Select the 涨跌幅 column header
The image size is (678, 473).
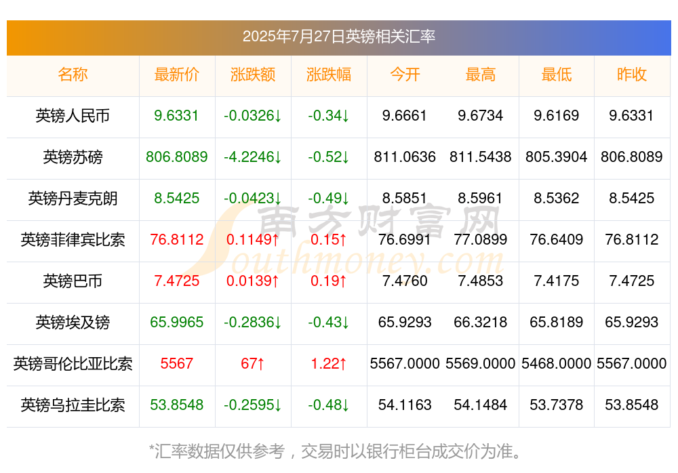(329, 75)
